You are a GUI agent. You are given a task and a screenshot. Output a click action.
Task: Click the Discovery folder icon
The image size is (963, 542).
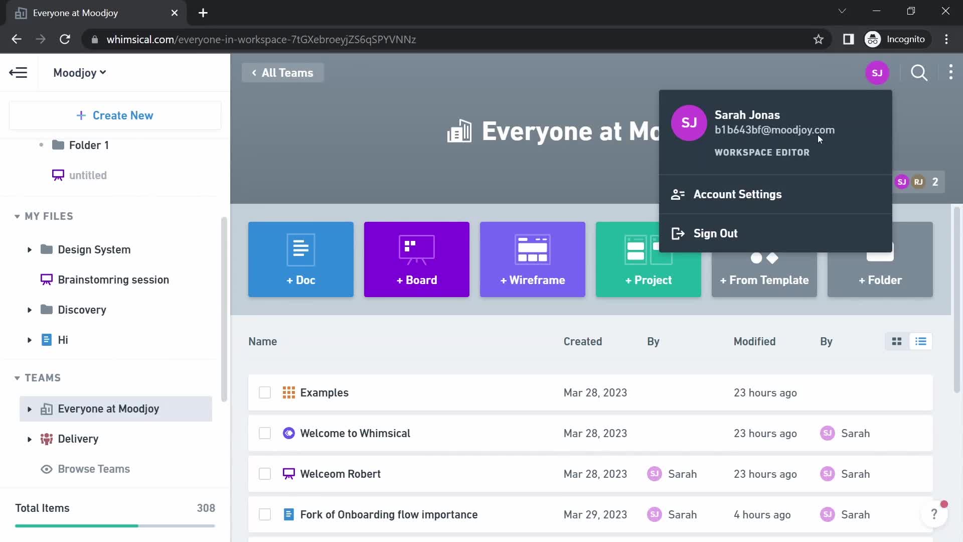[x=47, y=310]
